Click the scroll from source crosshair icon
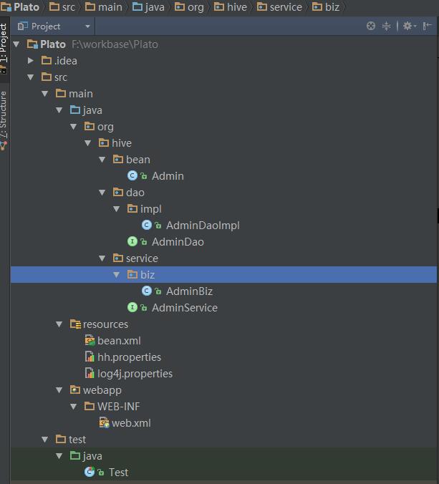This screenshot has width=439, height=484. [371, 26]
